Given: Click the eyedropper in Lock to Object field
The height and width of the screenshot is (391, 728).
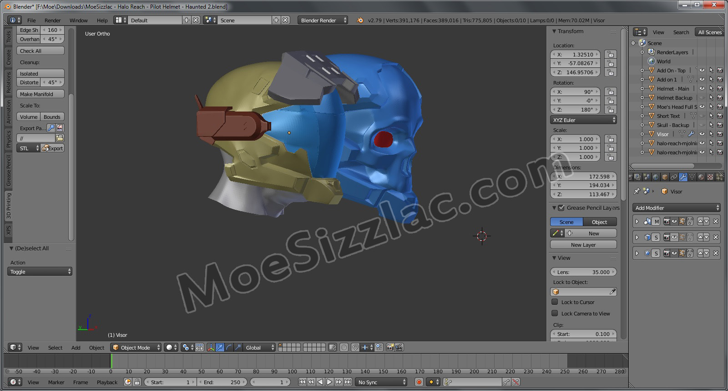Looking at the screenshot, I should (612, 292).
